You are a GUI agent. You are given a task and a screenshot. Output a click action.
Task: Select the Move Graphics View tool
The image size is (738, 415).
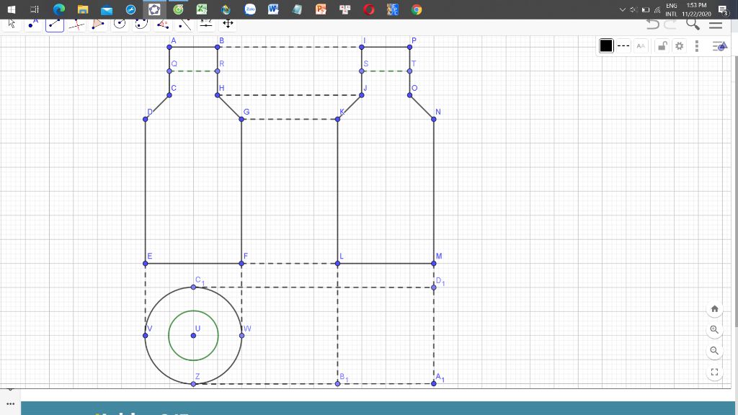coord(228,24)
